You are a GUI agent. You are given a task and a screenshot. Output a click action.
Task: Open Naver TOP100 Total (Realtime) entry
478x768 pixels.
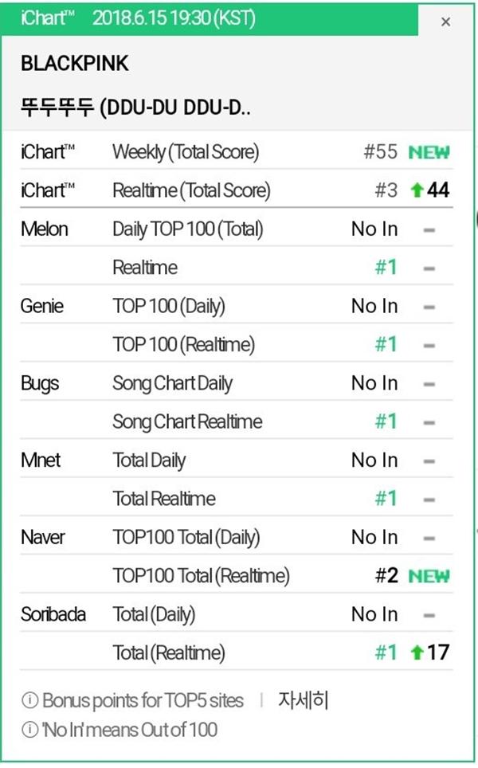tap(201, 576)
